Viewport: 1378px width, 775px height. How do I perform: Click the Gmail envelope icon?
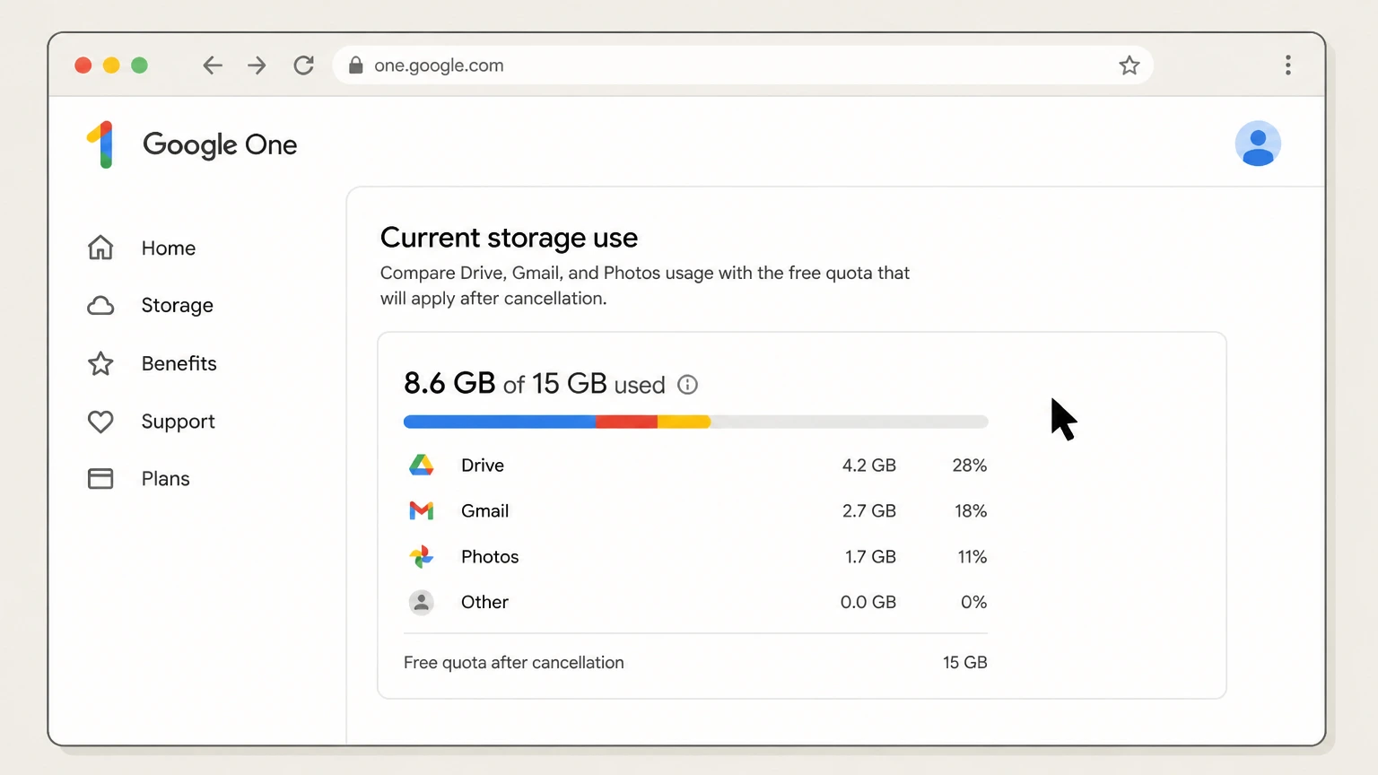(422, 511)
